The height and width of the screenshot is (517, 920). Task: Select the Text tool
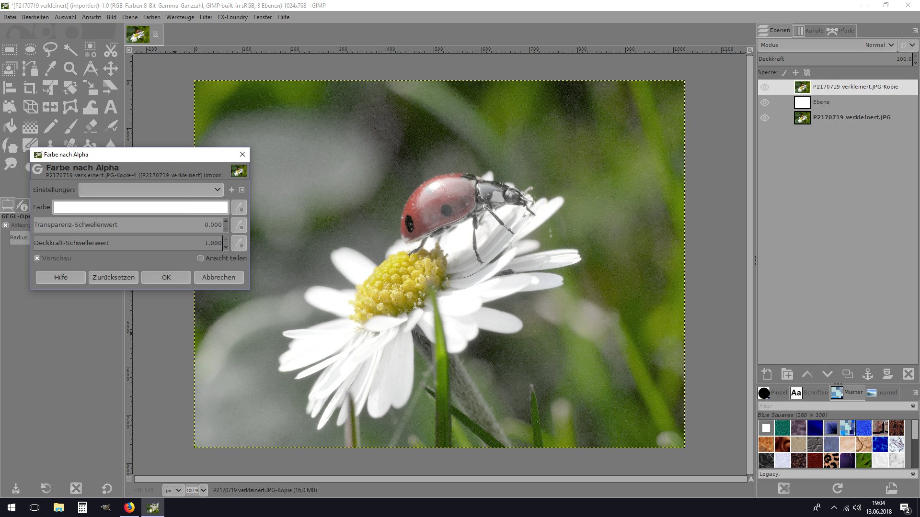(111, 107)
